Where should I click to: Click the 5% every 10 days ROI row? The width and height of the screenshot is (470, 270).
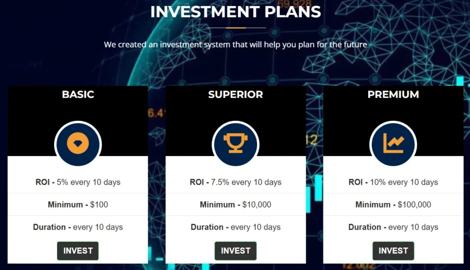click(x=78, y=182)
